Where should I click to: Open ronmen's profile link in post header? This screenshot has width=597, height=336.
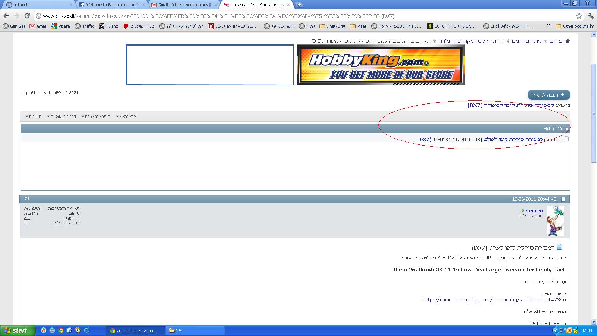pos(534,211)
